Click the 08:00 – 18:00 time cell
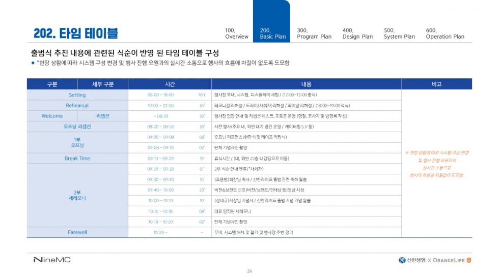Screen dimensions: 499x280 (x=161, y=95)
